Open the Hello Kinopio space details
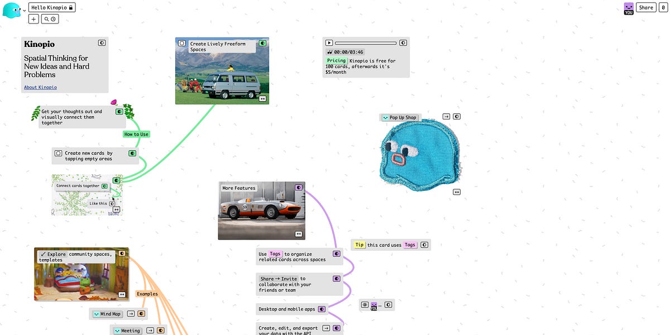This screenshot has height=335, width=670. pyautogui.click(x=52, y=8)
